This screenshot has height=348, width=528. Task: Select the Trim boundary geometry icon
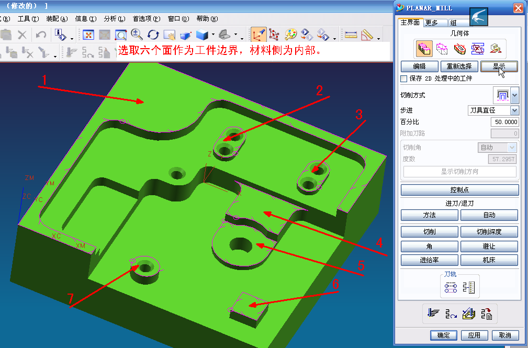tap(477, 49)
